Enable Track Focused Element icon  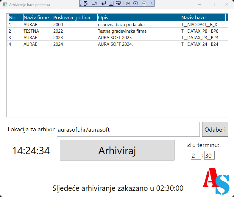[x=119, y=3]
